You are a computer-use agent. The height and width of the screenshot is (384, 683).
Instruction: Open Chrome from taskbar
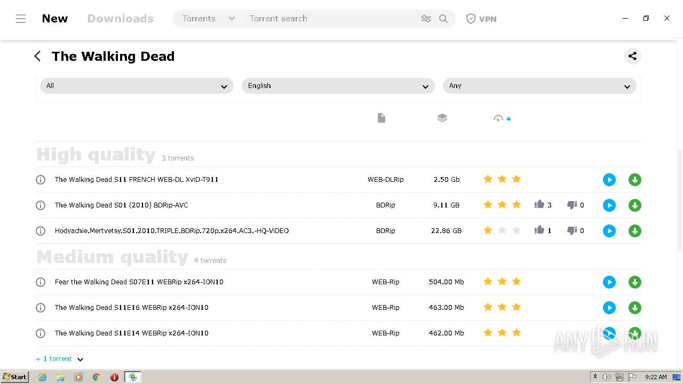(97, 377)
